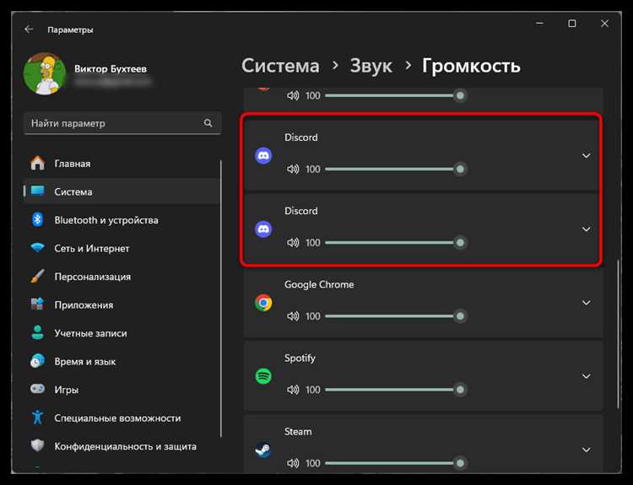Mute the topmost partially visible app's speaker
The height and width of the screenshot is (485, 633).
click(293, 95)
